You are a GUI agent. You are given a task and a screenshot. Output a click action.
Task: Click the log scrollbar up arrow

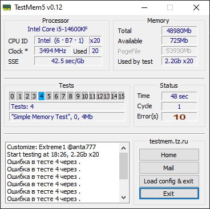[124, 148]
